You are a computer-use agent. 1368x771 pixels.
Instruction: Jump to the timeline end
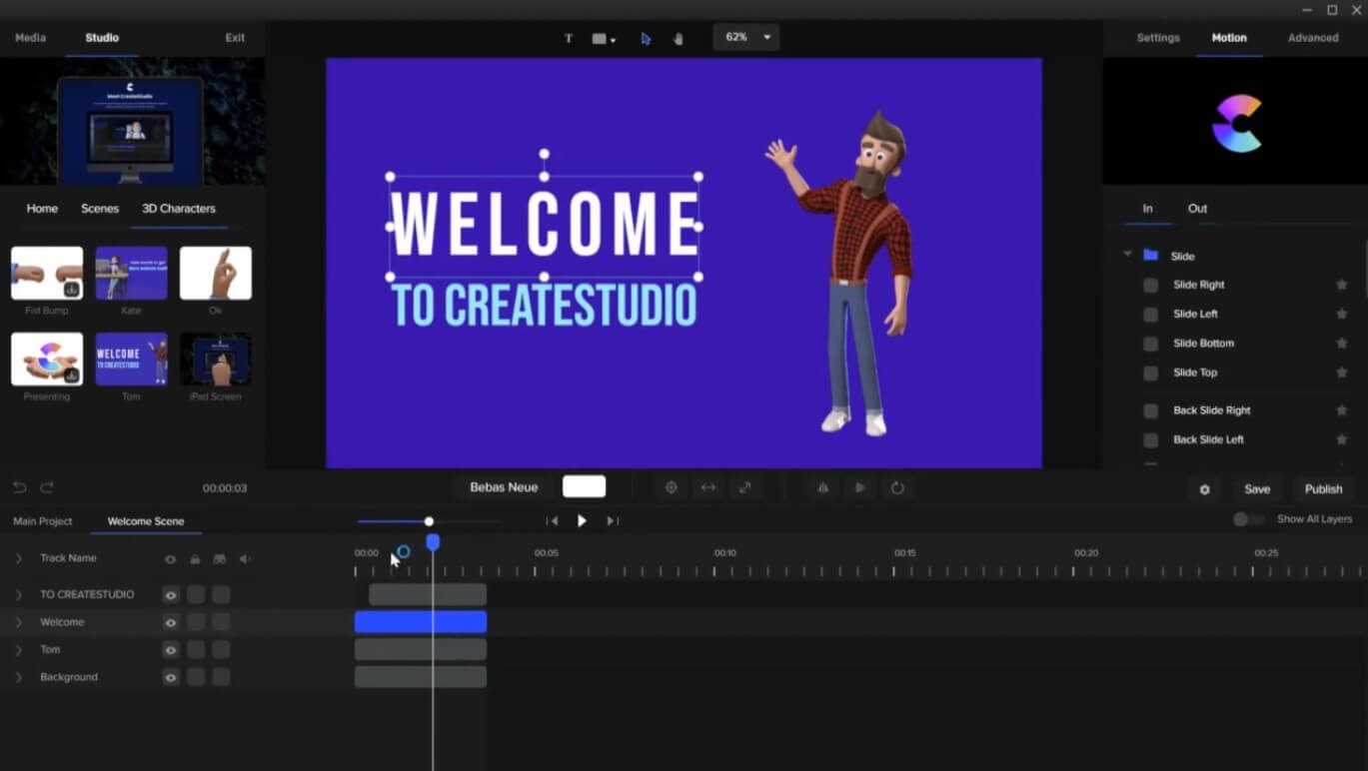pyautogui.click(x=613, y=520)
